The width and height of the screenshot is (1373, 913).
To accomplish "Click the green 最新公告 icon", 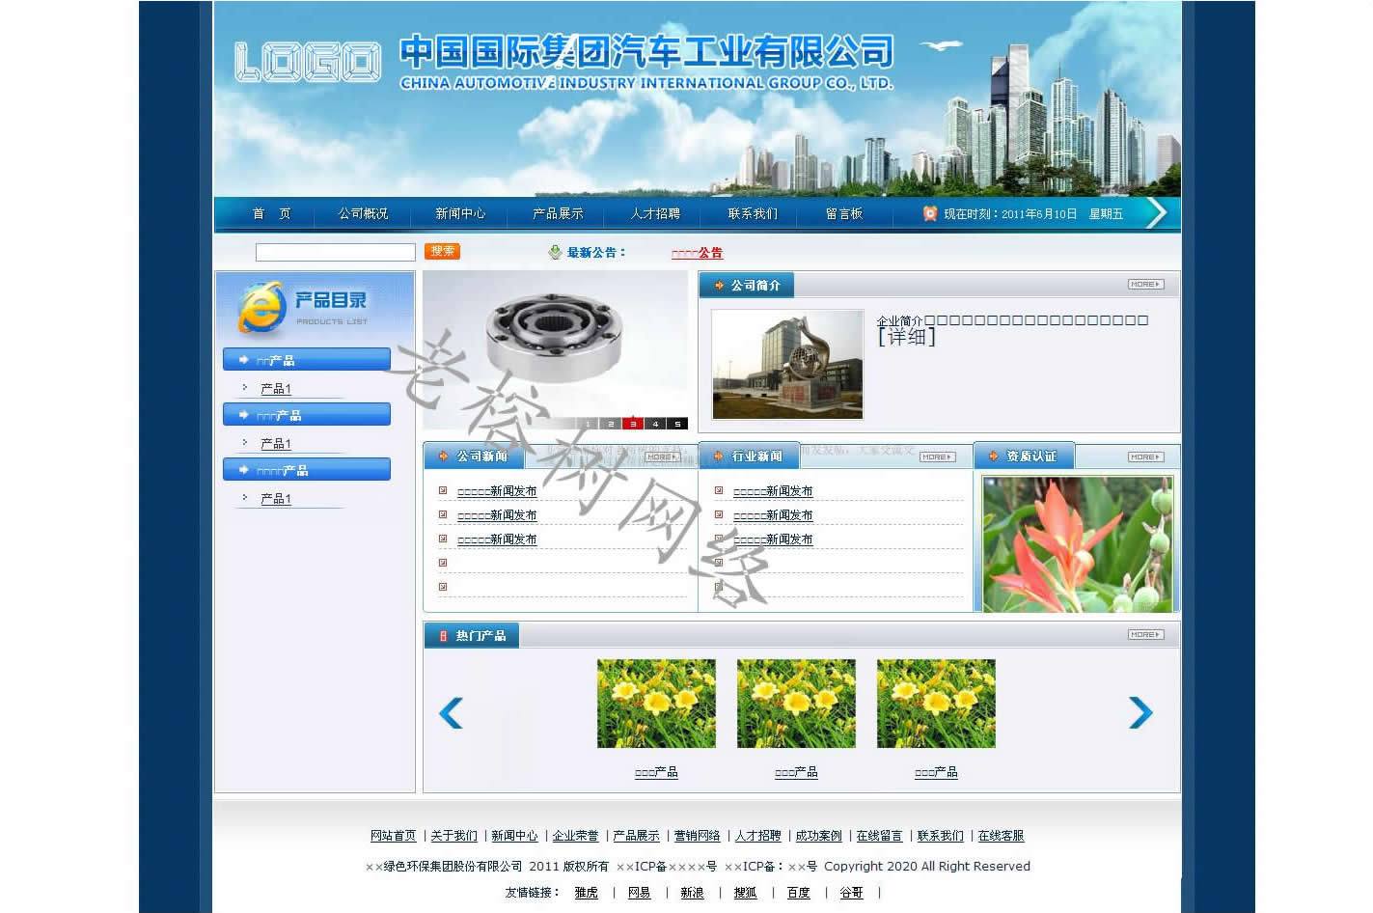I will 555,252.
